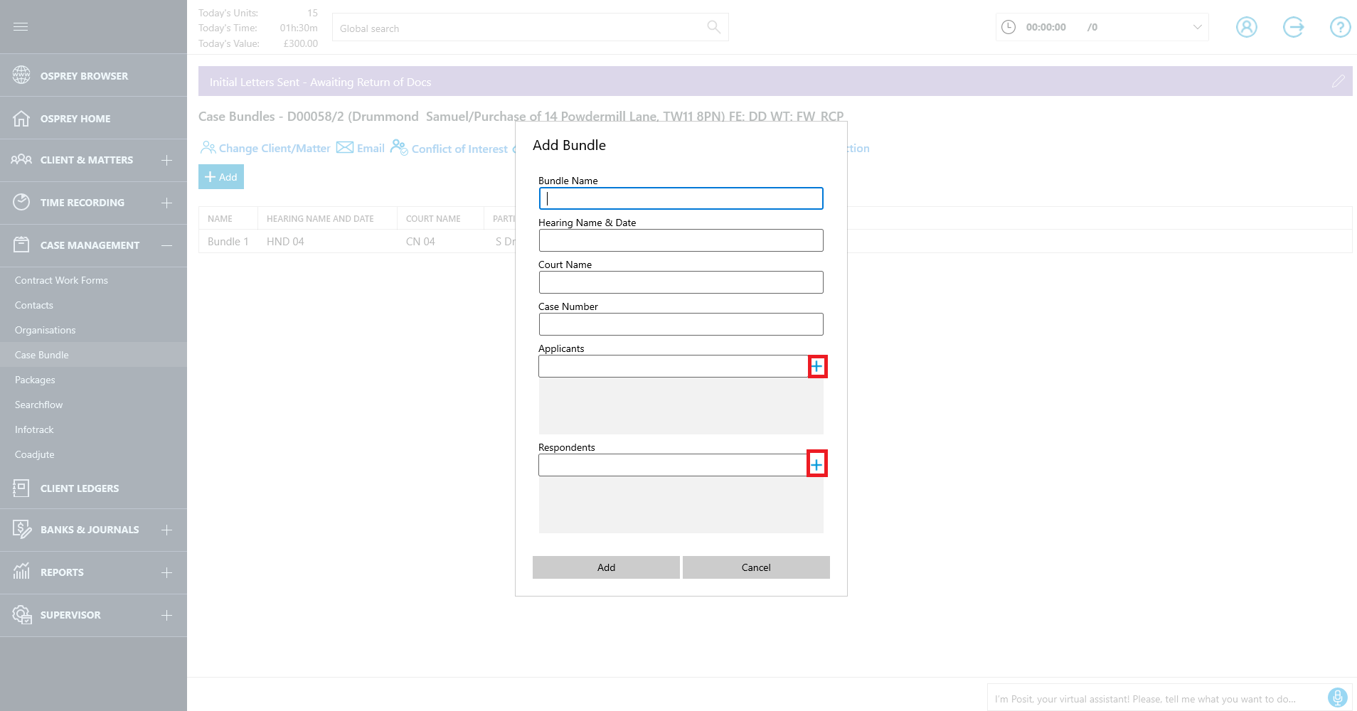Add a respondent using the plus icon
This screenshot has width=1357, height=711.
tap(818, 464)
